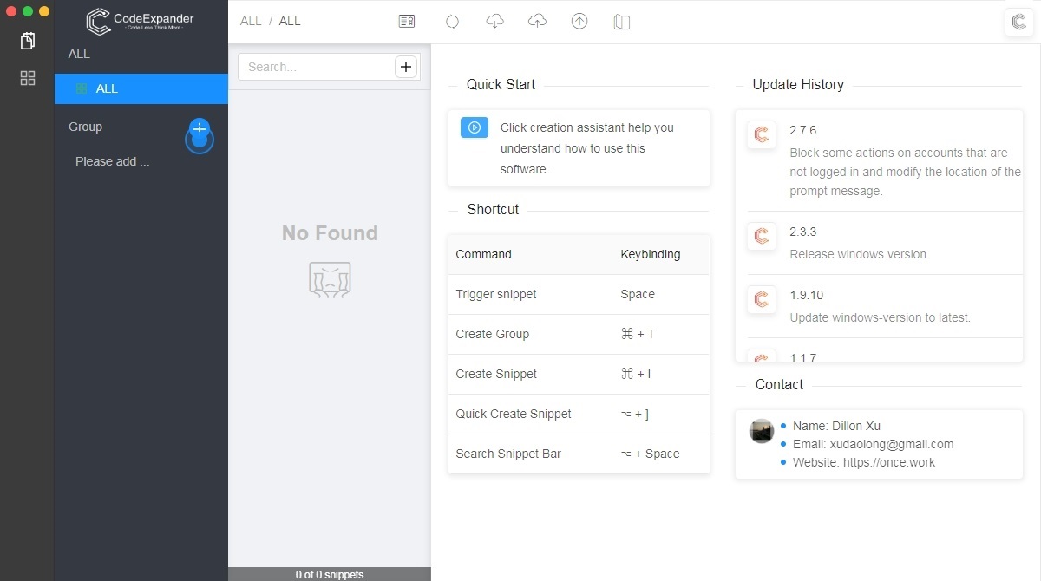Click the creation assistant help text

586,148
